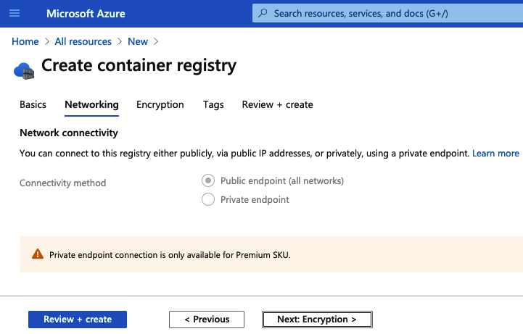This screenshot has height=334, width=523.
Task: Select Public endpoint (all networks) option
Action: click(208, 180)
